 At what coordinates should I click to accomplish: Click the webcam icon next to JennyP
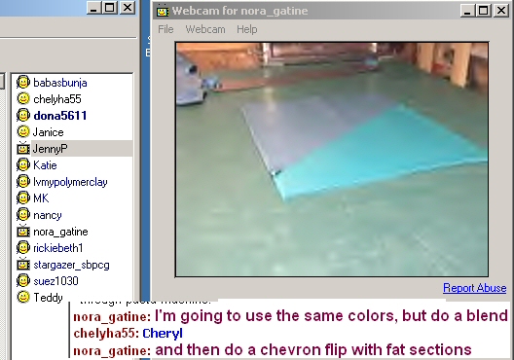click(x=23, y=149)
